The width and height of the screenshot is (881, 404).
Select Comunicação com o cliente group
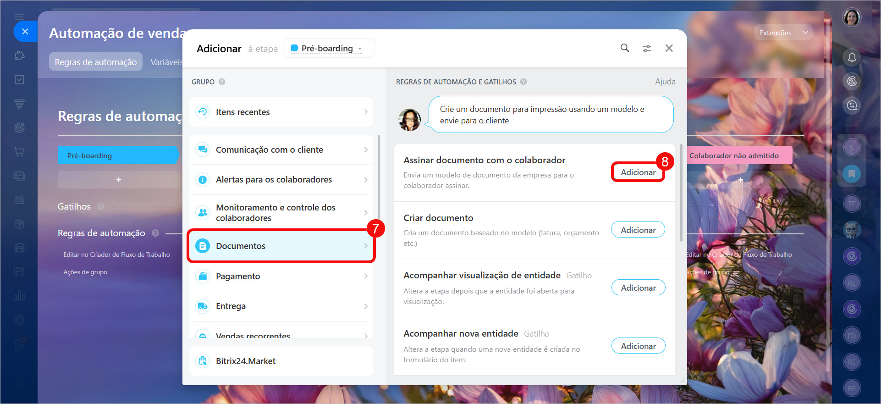[x=281, y=149]
